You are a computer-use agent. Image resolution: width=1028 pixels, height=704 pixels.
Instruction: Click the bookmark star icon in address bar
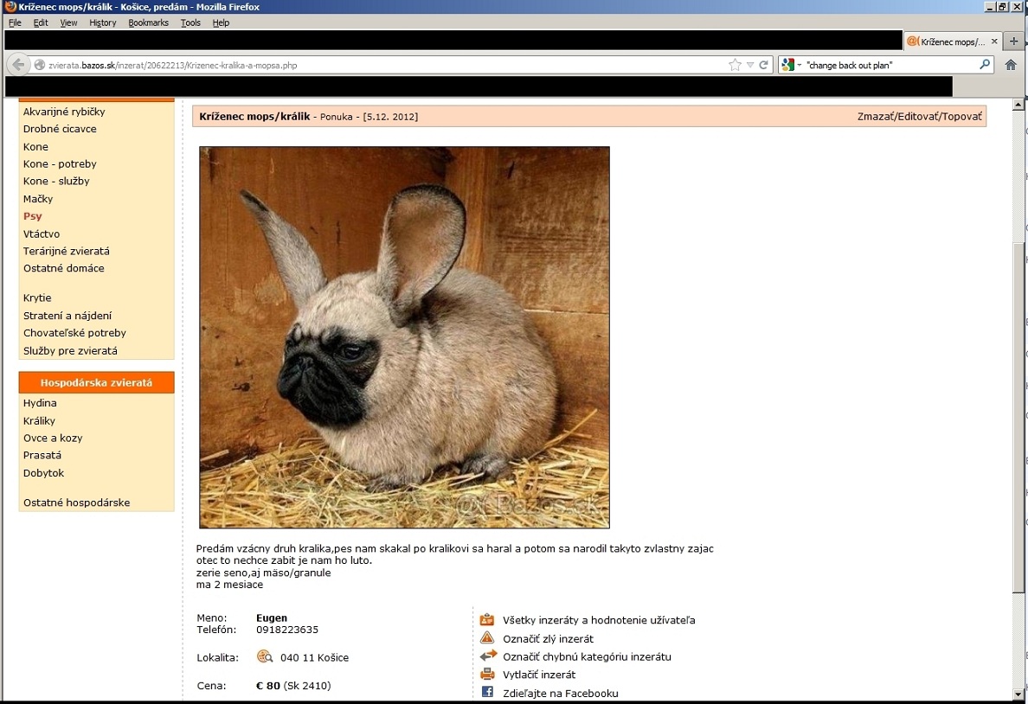(735, 65)
